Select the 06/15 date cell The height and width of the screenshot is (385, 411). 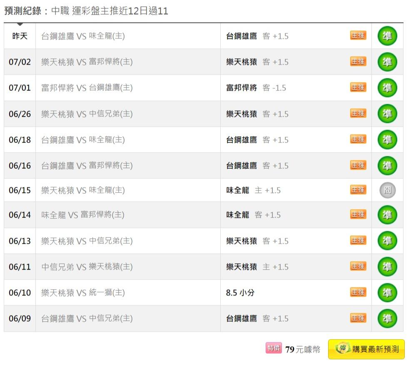(x=20, y=190)
